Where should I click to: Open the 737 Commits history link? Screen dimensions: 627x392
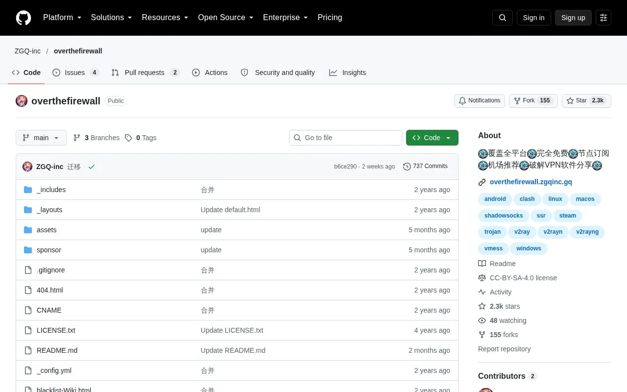point(425,167)
